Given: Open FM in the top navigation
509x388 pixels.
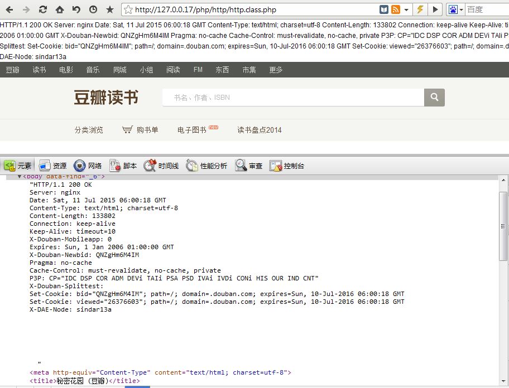Looking at the screenshot, I should 198,70.
